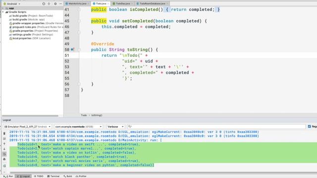Viewport: 317px width, 178px height.
Task: Click the Todo breadcrumb below the editor
Action: (84, 115)
